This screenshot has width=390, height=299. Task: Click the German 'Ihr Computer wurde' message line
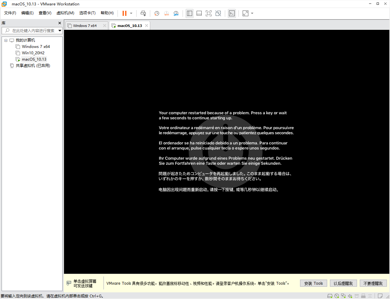pos(225,161)
